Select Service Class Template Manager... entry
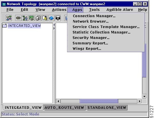Viewport: 154px width, 118px height. pos(106,27)
